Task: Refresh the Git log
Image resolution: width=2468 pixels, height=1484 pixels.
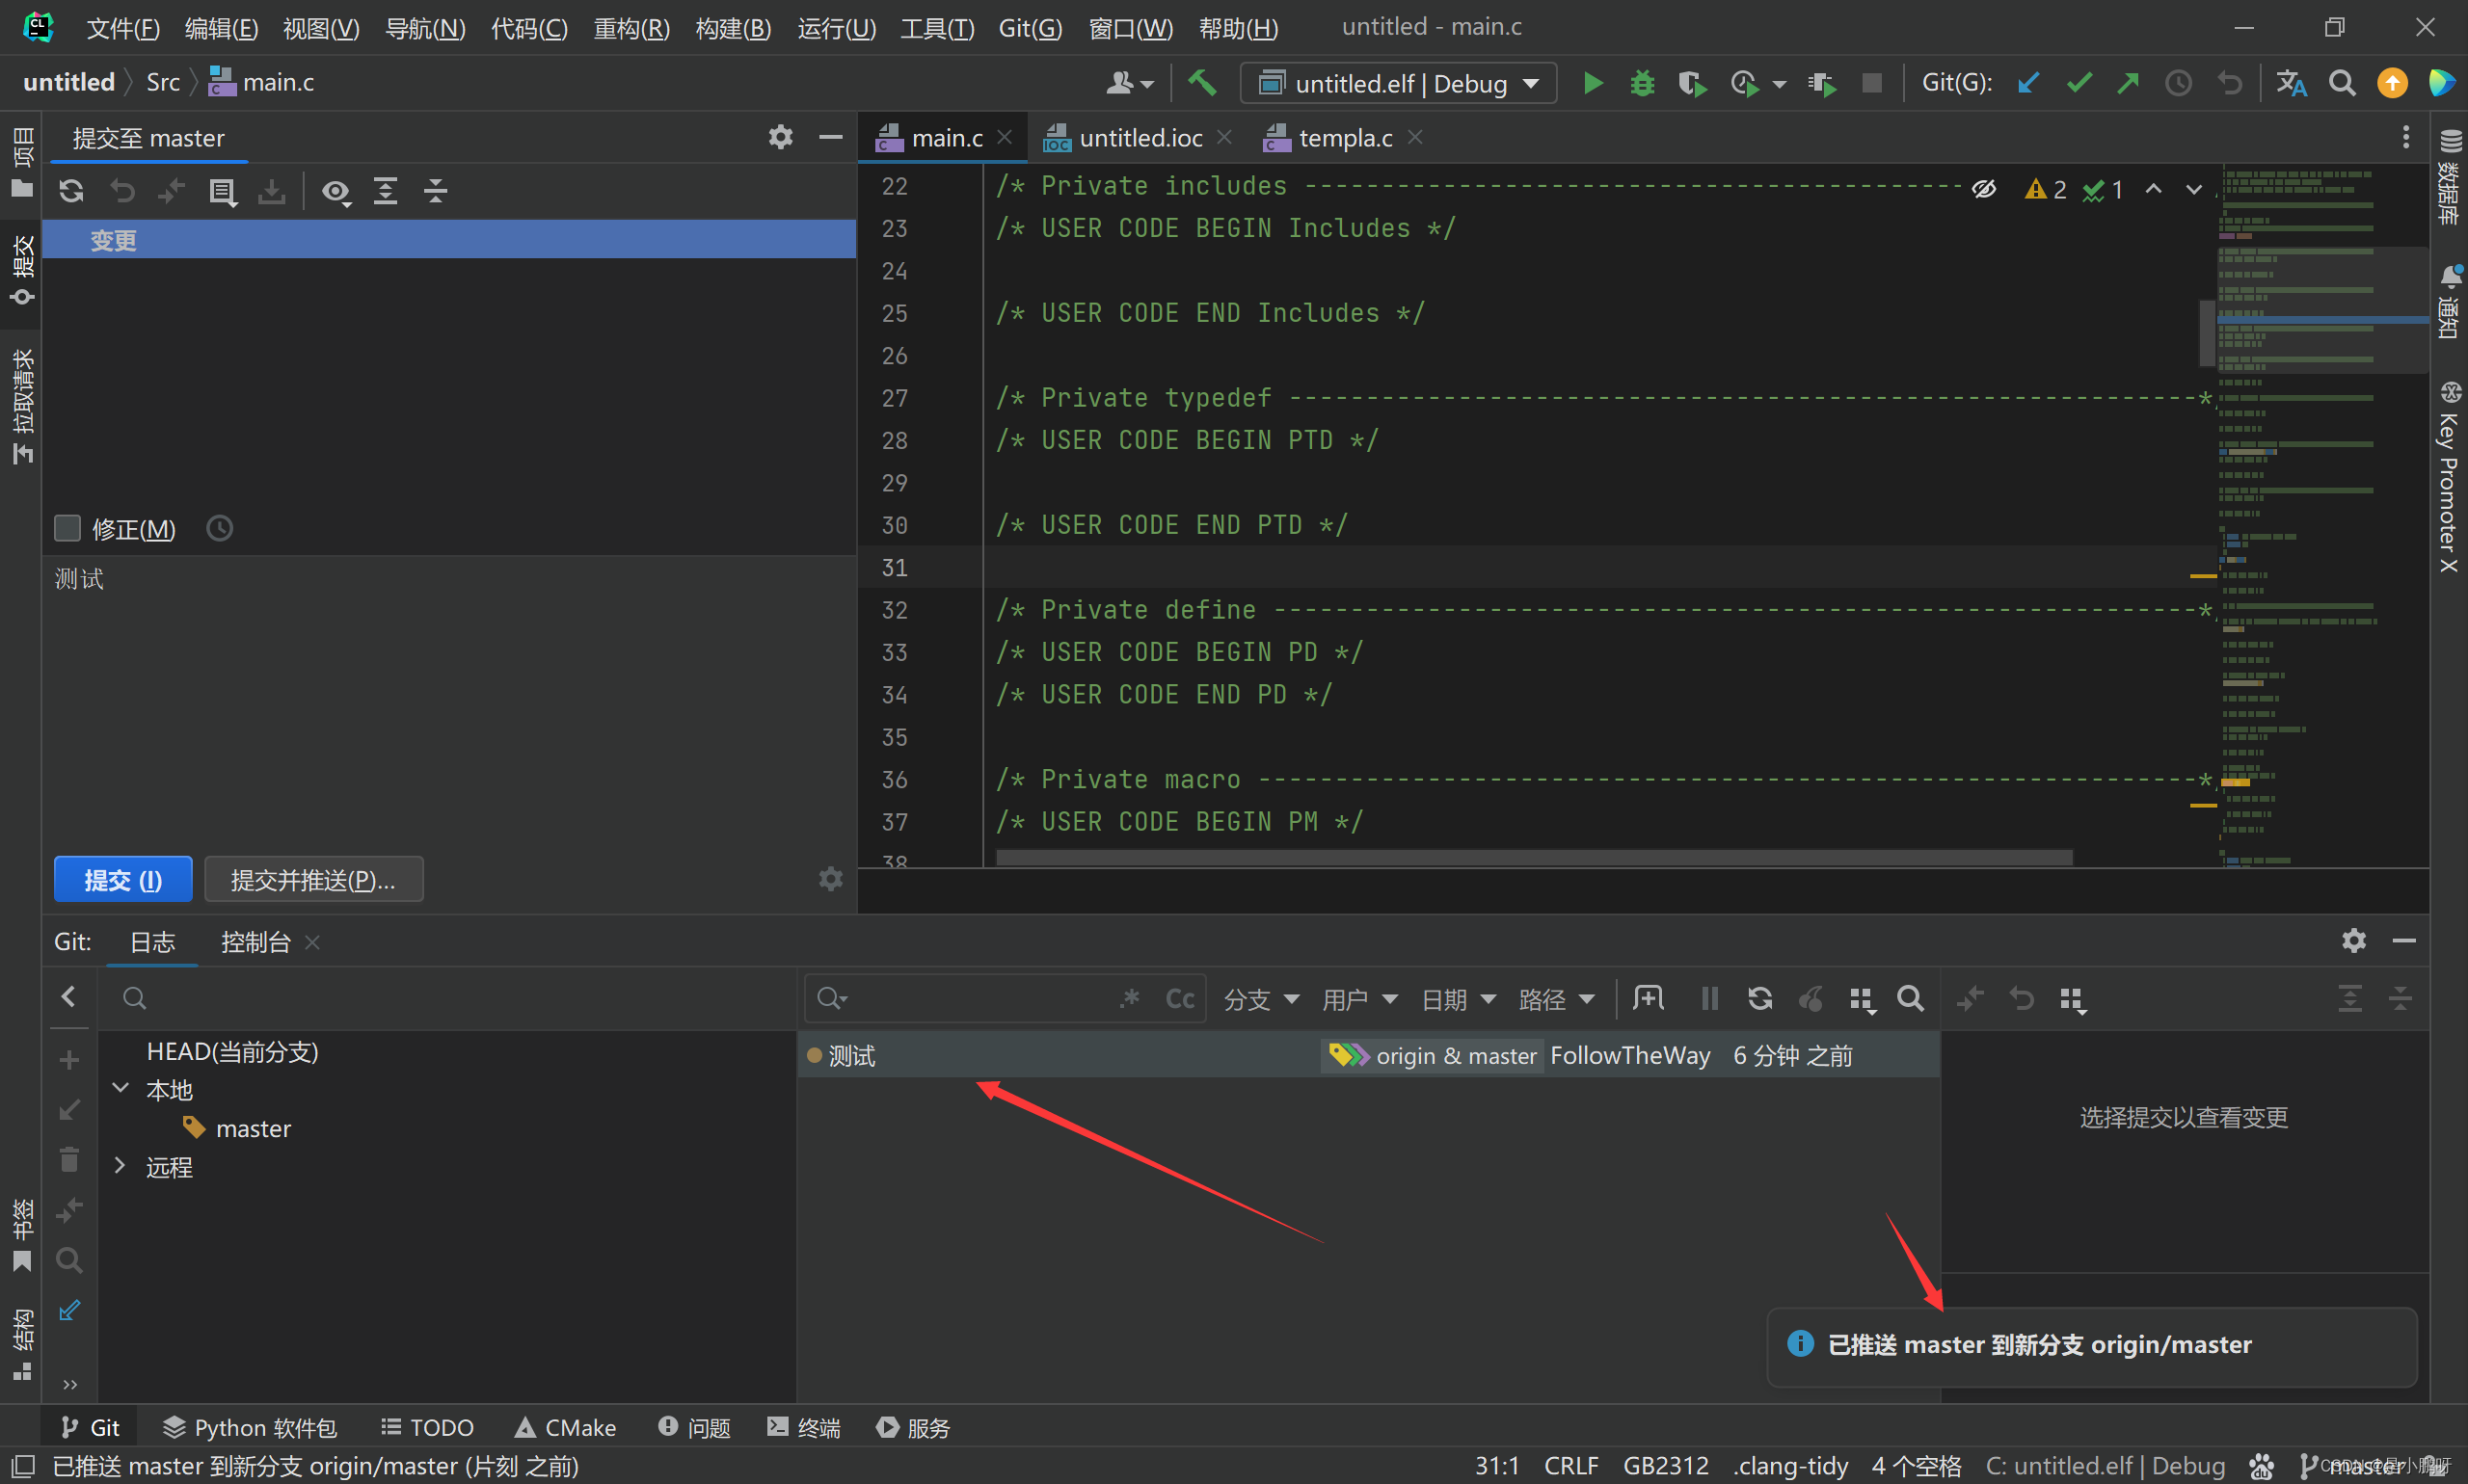Action: tap(1759, 998)
